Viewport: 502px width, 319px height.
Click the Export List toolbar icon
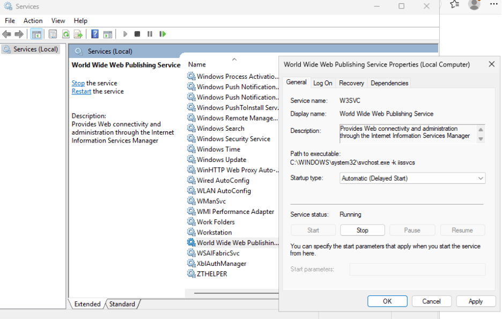click(x=78, y=34)
